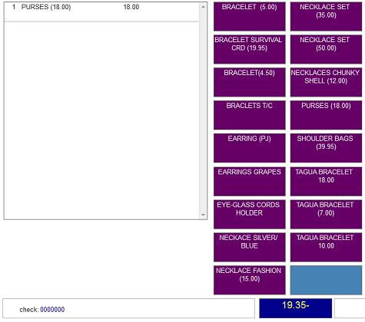365x322 pixels.
Task: Add another PURSES (18.00) from menu grid
Action: click(326, 115)
